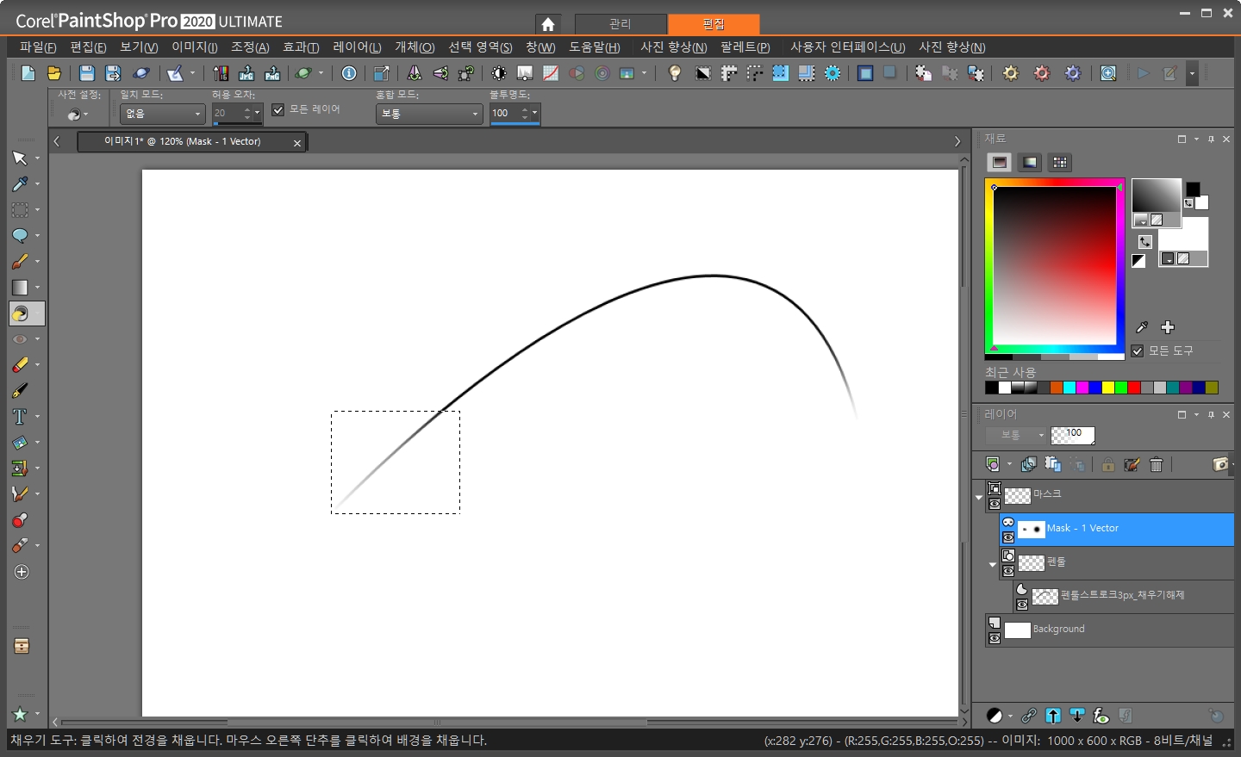The height and width of the screenshot is (757, 1241).
Task: Open the Pick tool flyout arrow
Action: pos(37,158)
